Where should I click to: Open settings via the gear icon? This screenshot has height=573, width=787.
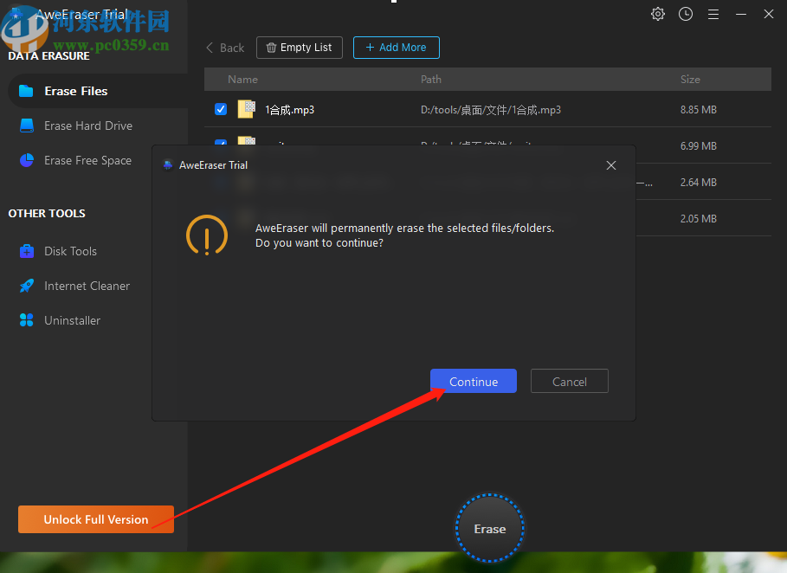[658, 14]
